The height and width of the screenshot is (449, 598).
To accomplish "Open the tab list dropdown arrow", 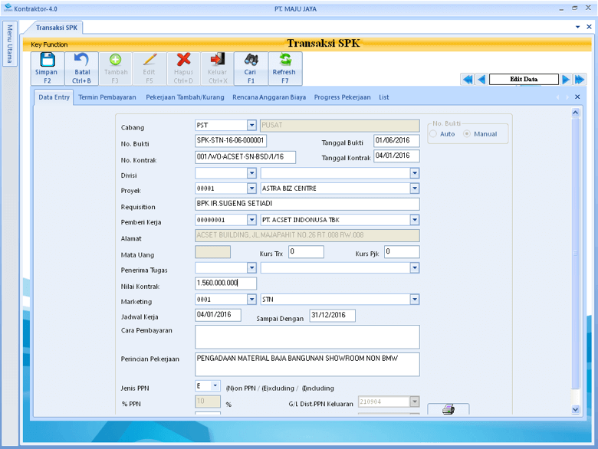I will coord(578,27).
